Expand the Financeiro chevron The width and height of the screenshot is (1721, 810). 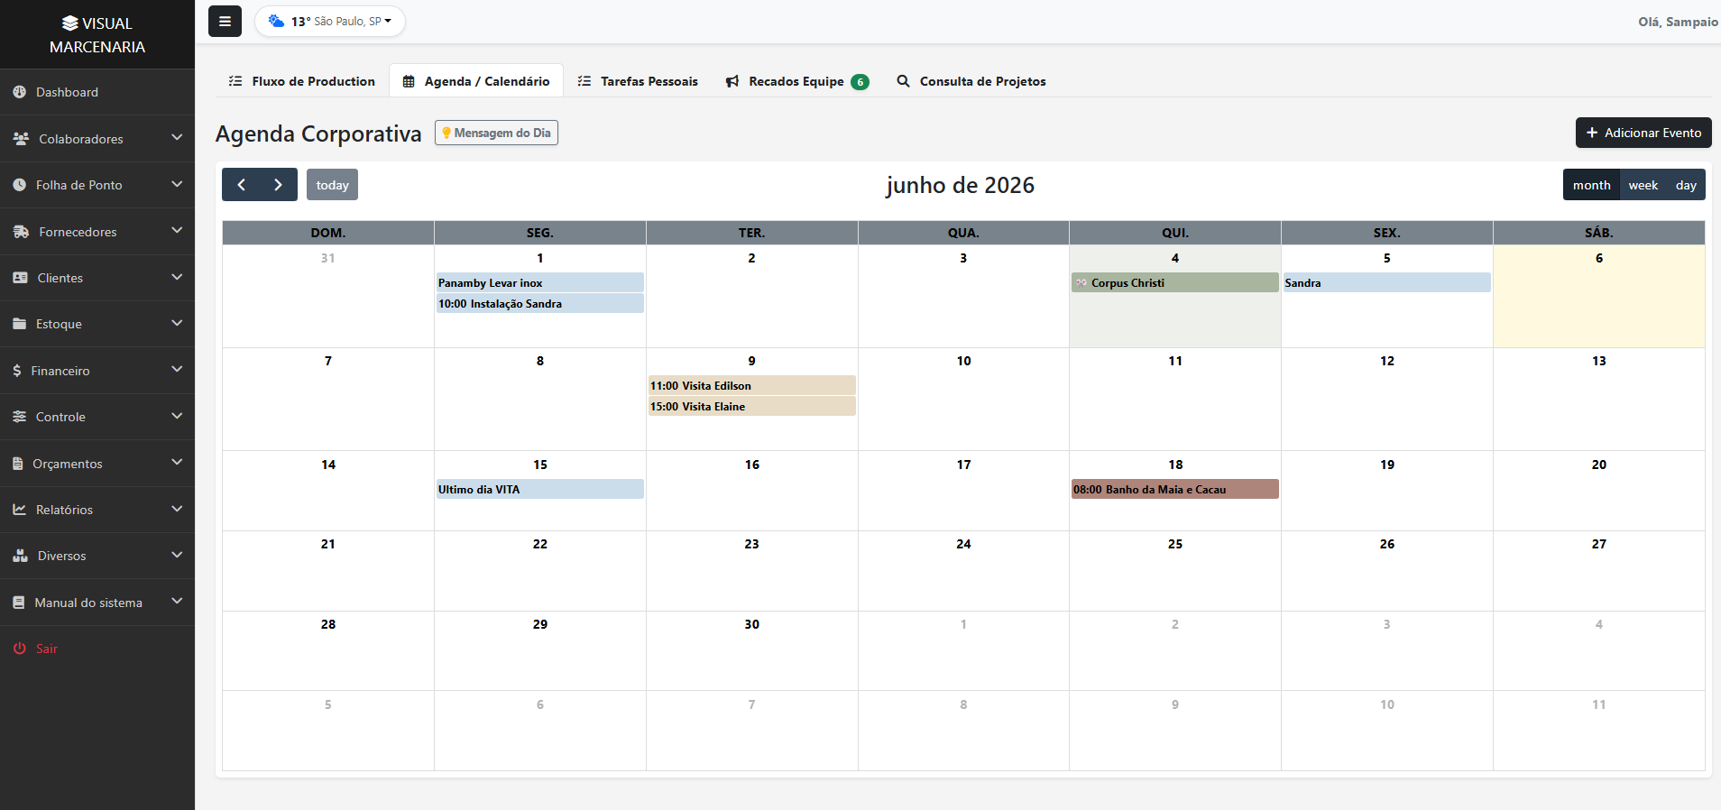(x=177, y=369)
